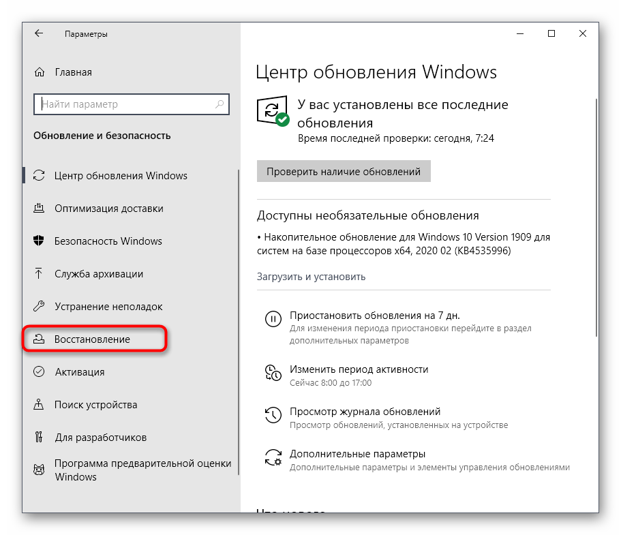Click text Время последней проверки: сегодня, 7:24
The image size is (621, 535).
click(395, 138)
